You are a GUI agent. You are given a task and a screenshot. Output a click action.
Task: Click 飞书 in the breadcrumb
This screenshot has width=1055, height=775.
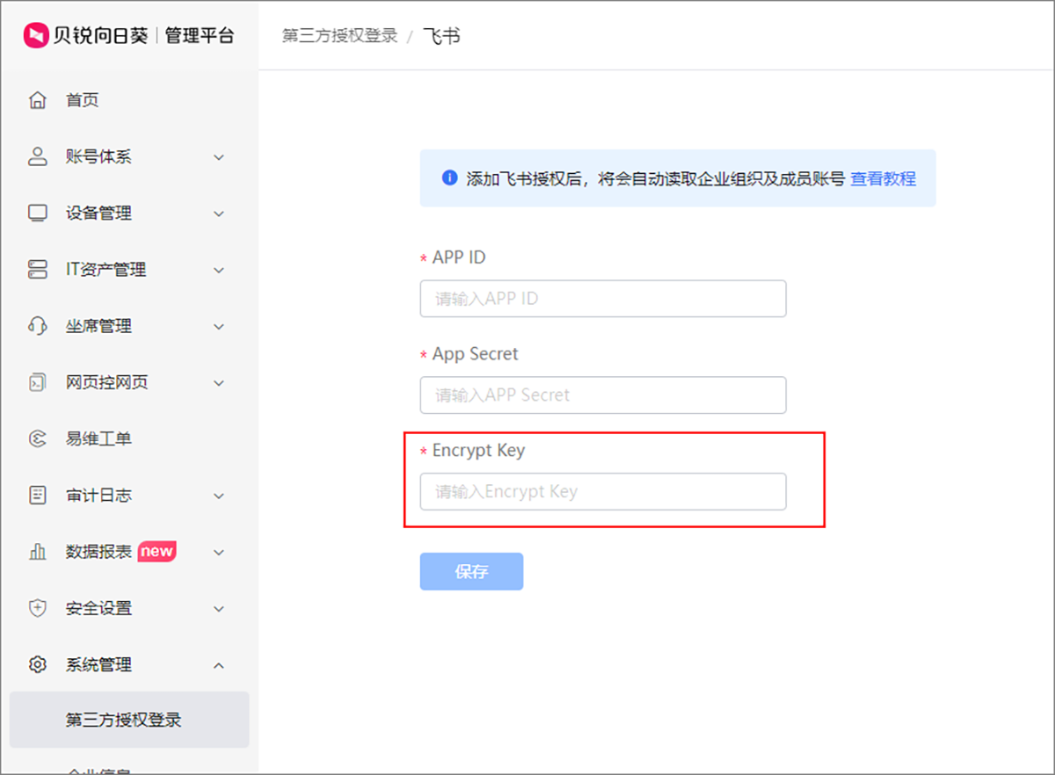(441, 36)
